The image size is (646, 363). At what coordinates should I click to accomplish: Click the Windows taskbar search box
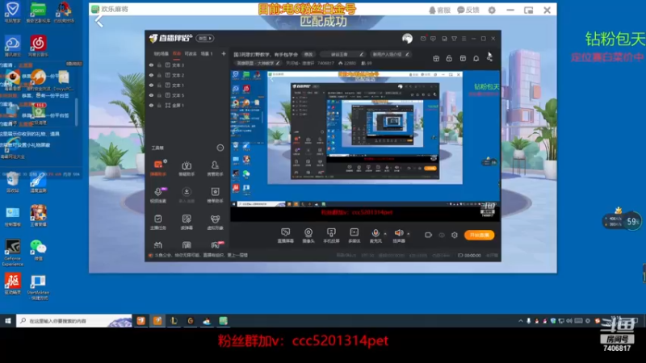74,320
